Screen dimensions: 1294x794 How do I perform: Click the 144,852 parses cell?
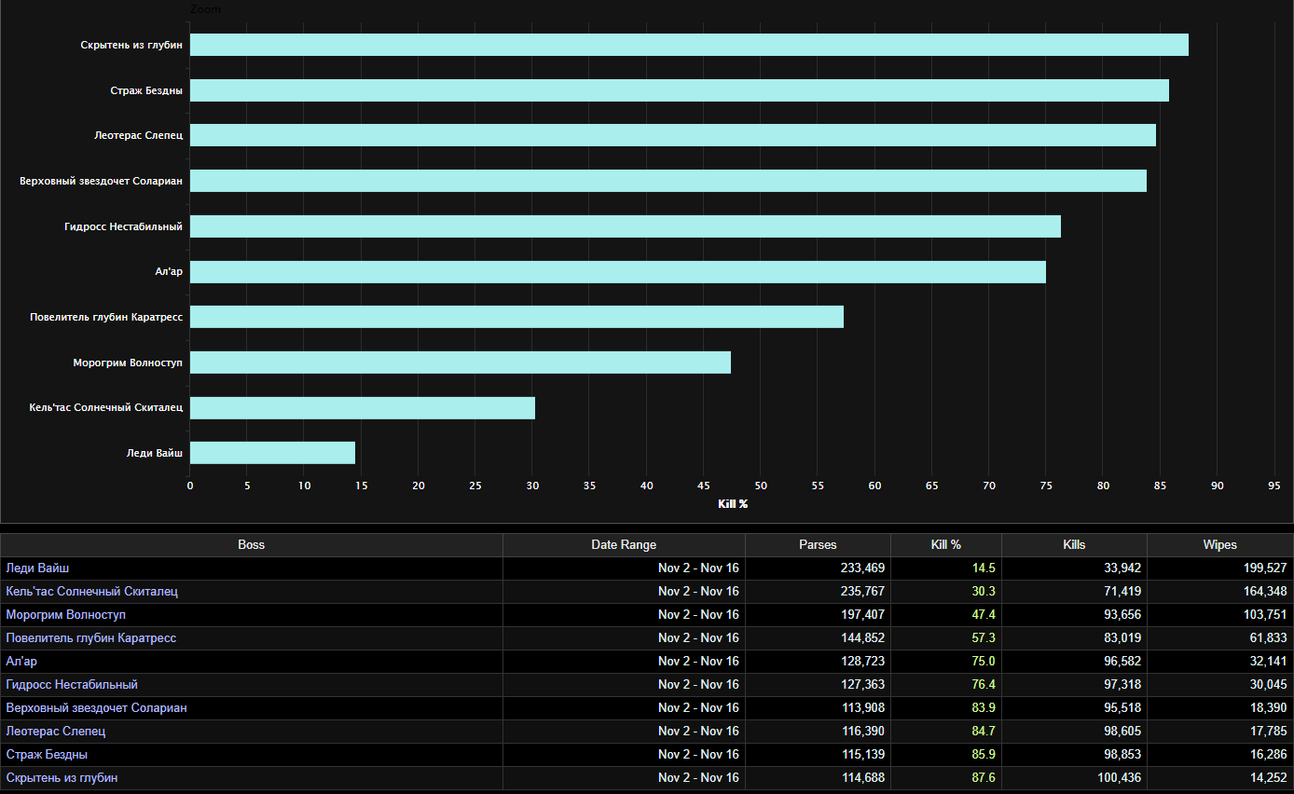coord(818,637)
